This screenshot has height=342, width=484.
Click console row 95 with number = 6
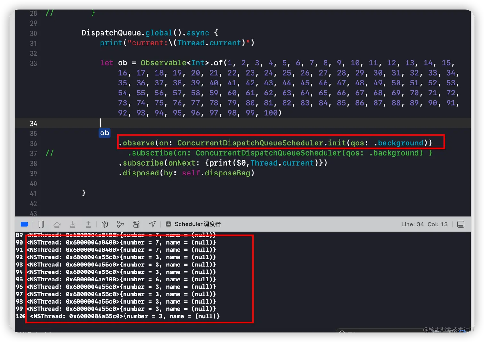116,279
